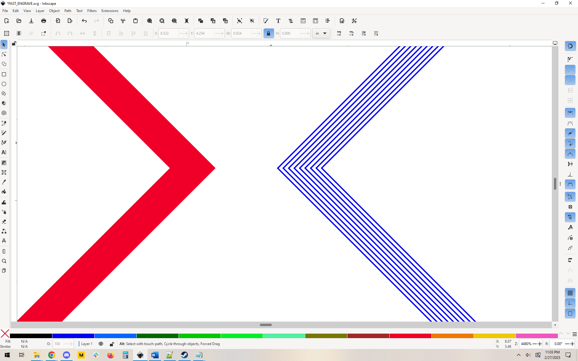Open the Path menu

[68, 11]
